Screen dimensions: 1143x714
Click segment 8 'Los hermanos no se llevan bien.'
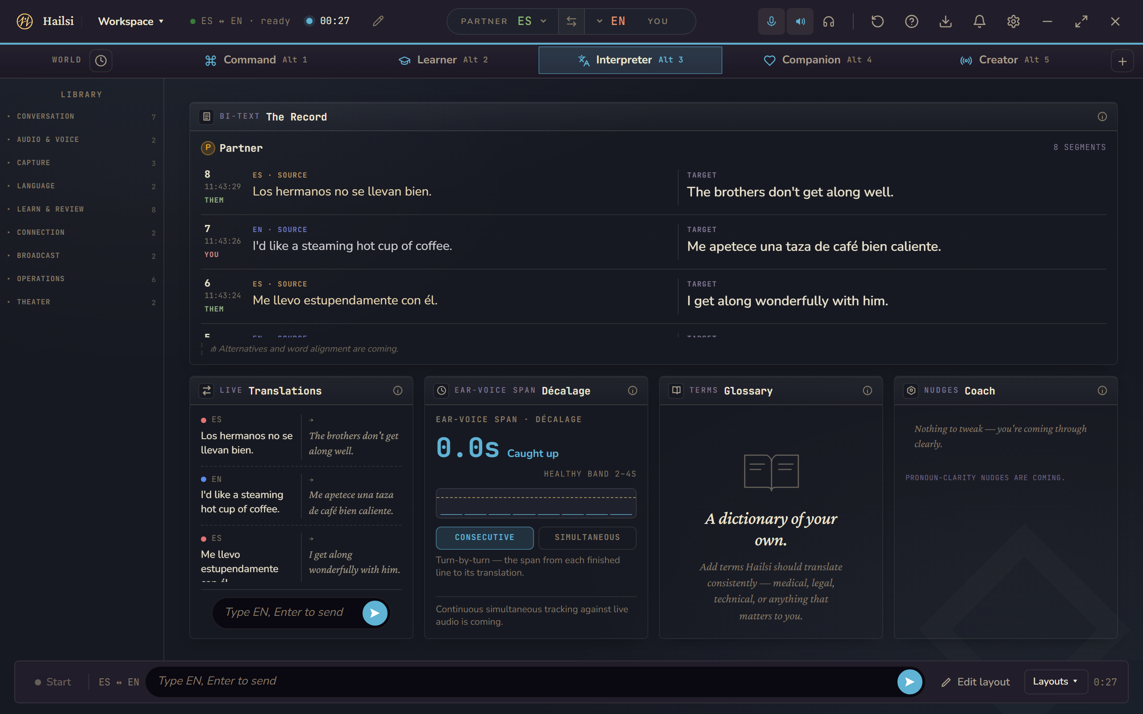tap(342, 191)
